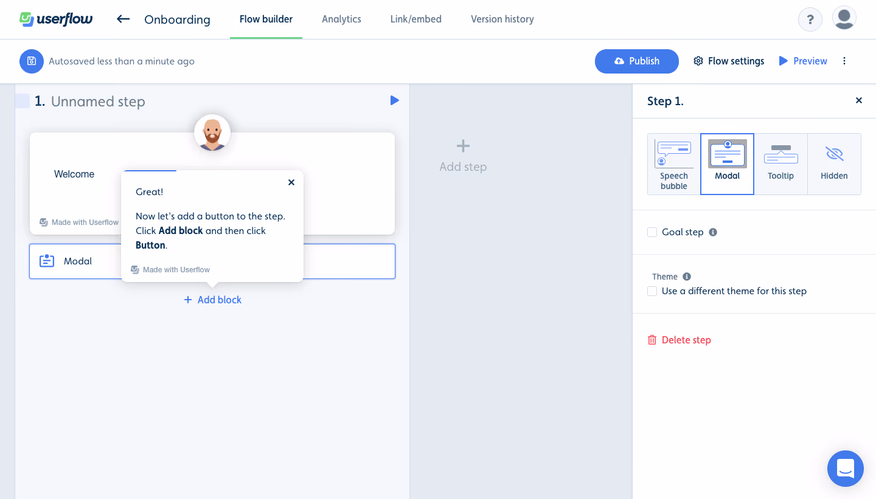Select the Hidden step type

[x=834, y=164]
